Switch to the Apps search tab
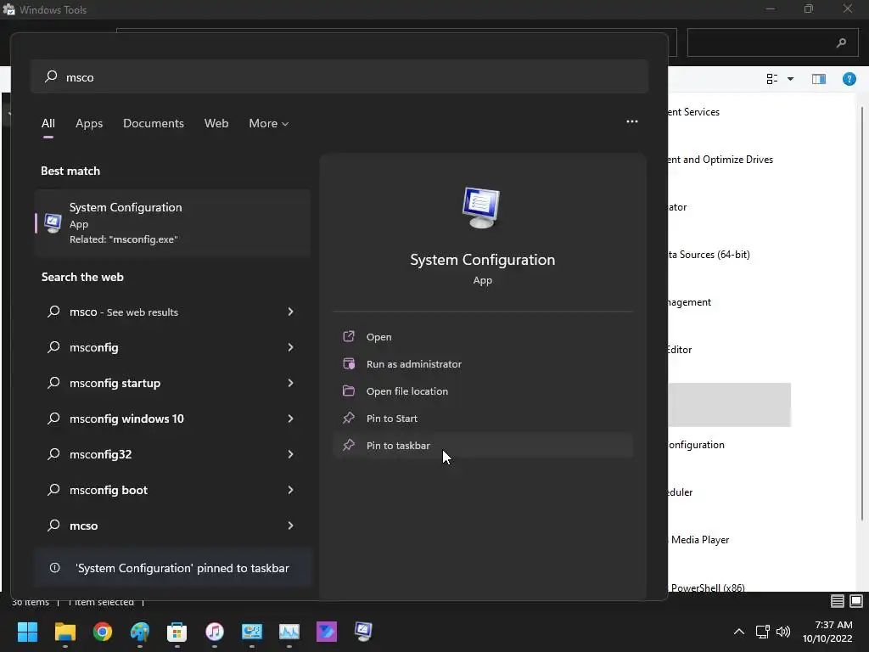Image resolution: width=869 pixels, height=652 pixels. 89,123
